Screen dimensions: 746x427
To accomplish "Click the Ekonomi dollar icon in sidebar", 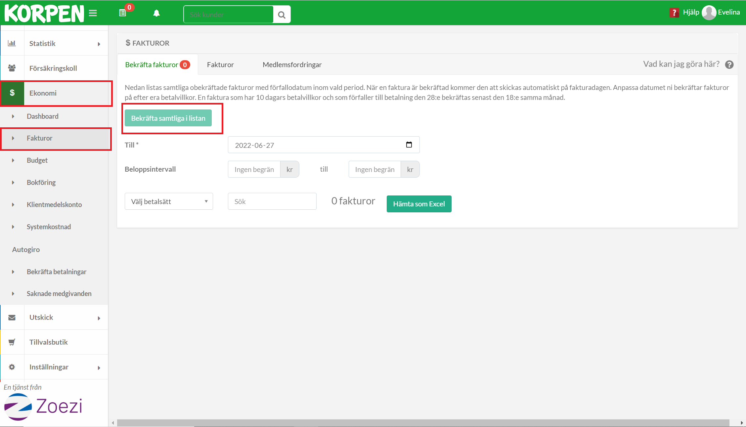I will click(x=12, y=93).
